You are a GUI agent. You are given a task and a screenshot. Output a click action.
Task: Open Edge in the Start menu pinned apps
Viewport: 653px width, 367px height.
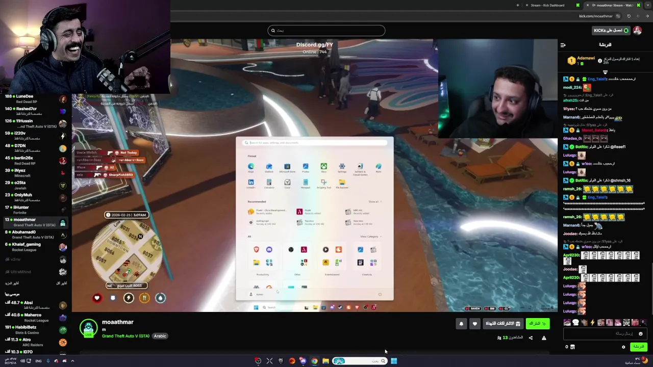[x=251, y=167]
